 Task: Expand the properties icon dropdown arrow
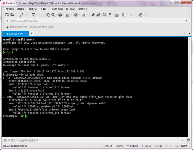click(37, 15)
